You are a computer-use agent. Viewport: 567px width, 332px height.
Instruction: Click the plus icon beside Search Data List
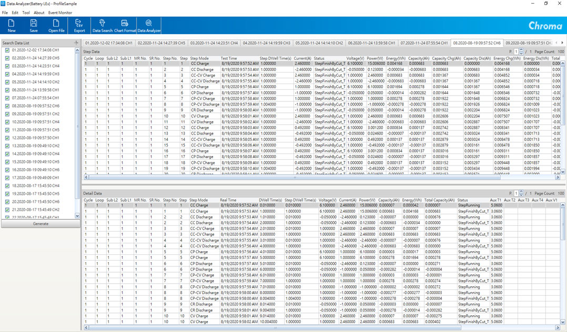click(x=76, y=43)
